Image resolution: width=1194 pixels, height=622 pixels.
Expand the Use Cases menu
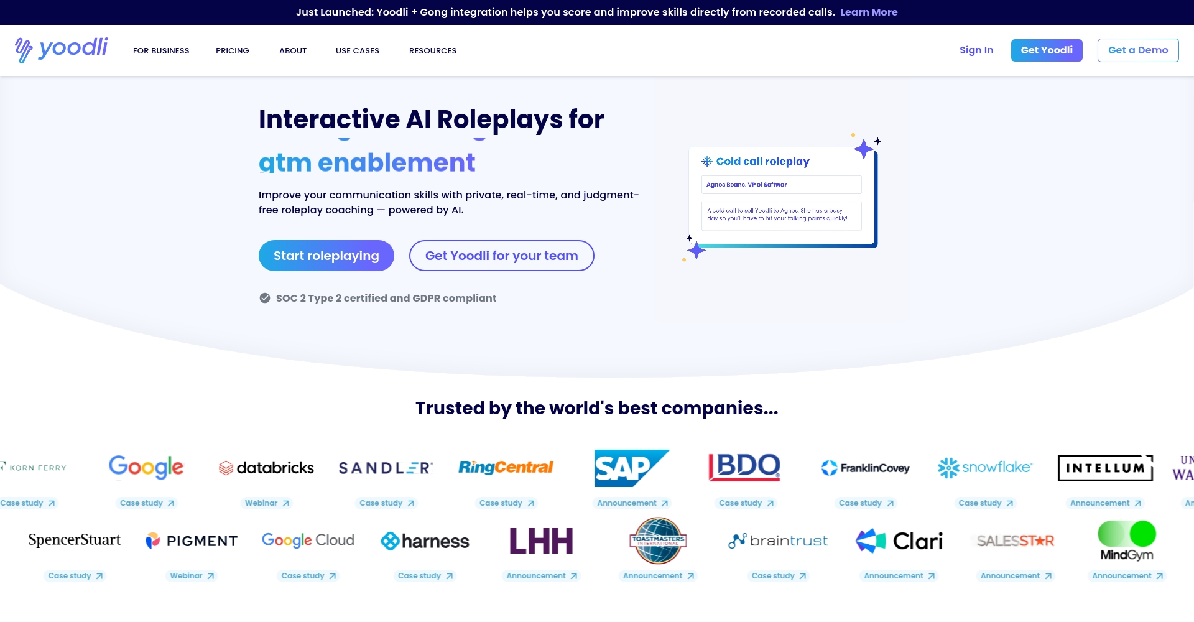[357, 51]
